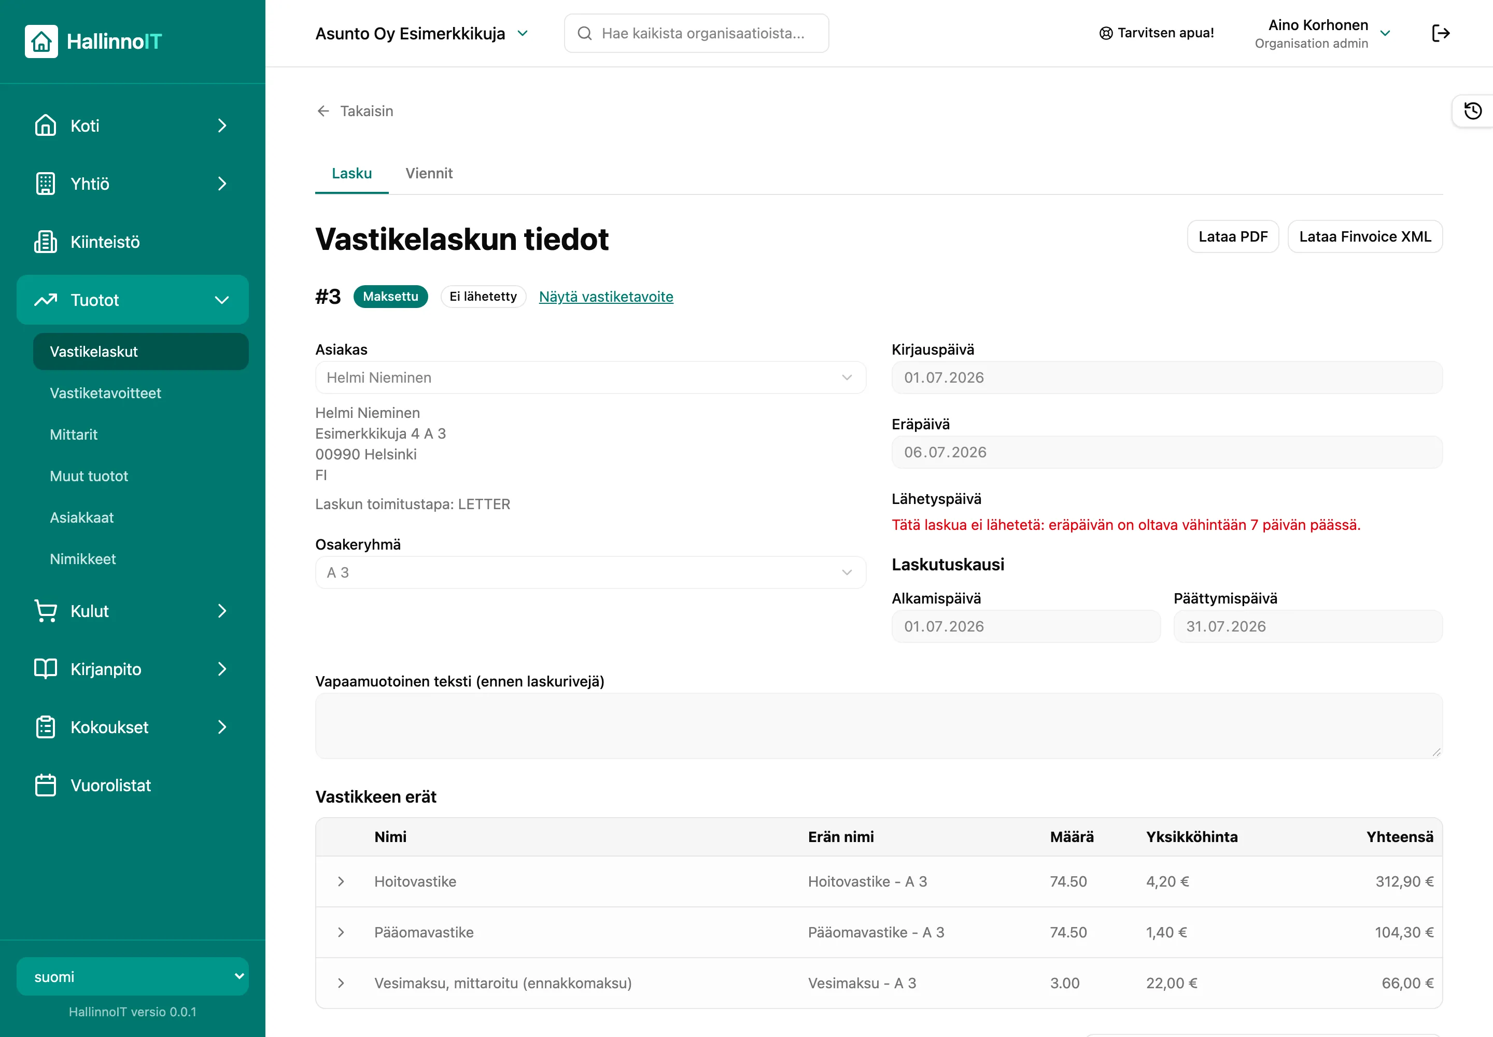The width and height of the screenshot is (1493, 1037).
Task: Go back with the Takaisin arrow
Action: (355, 111)
